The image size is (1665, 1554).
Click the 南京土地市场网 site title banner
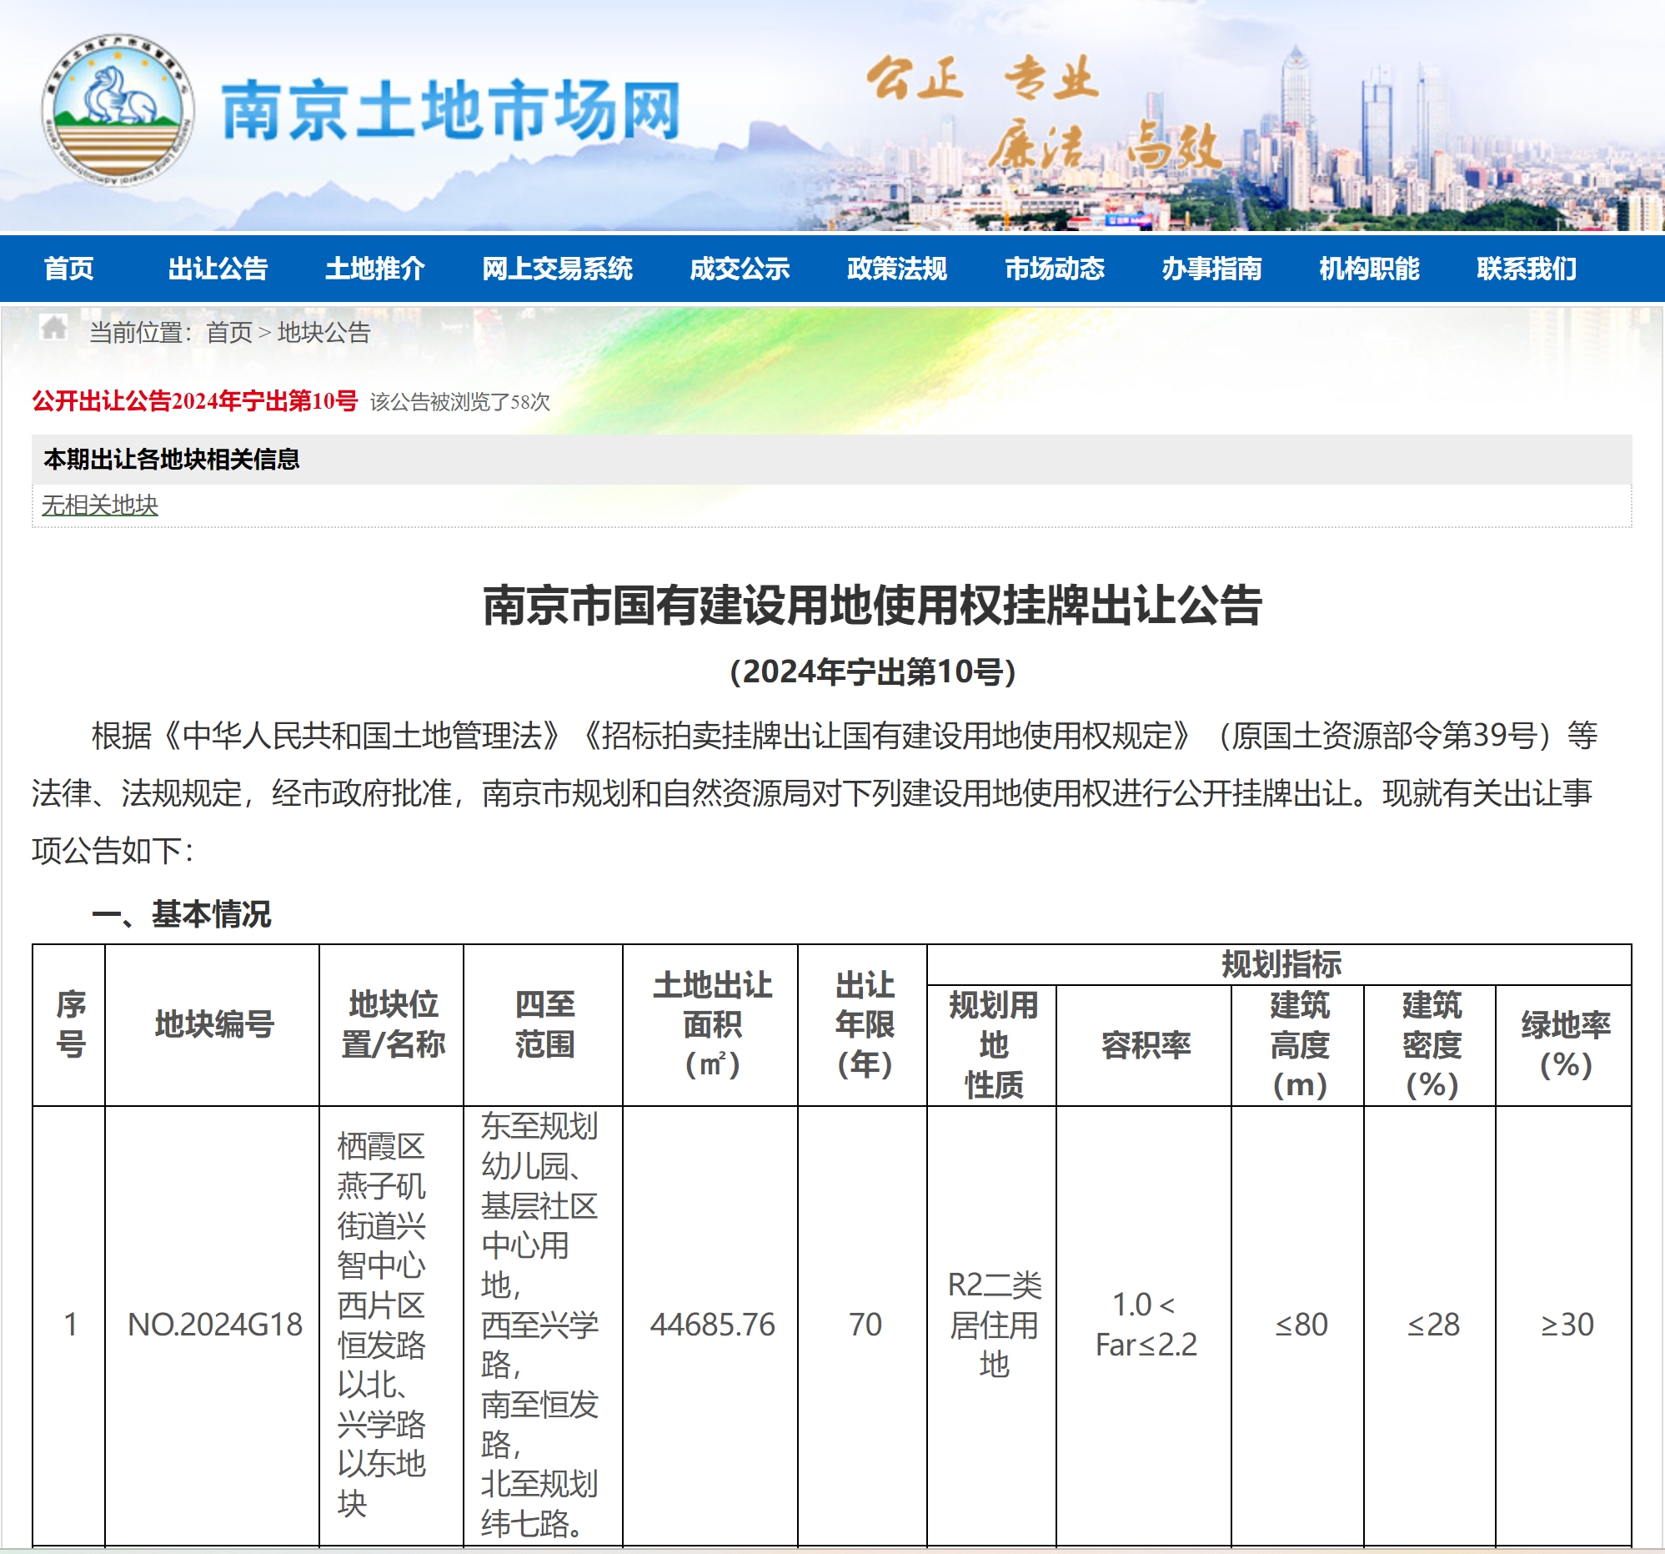[x=450, y=112]
